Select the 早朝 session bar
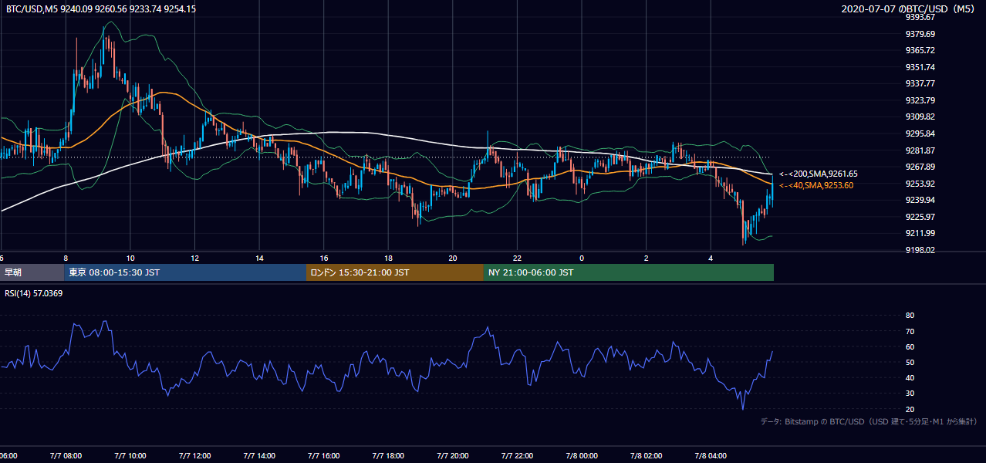Image resolution: width=986 pixels, height=463 pixels. pyautogui.click(x=32, y=272)
